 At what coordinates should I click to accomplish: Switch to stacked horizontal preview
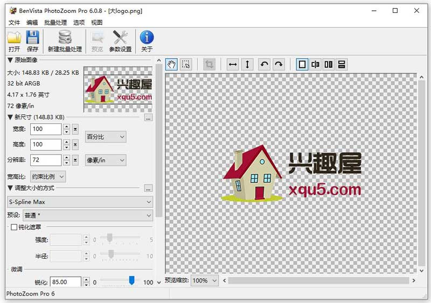click(x=342, y=65)
